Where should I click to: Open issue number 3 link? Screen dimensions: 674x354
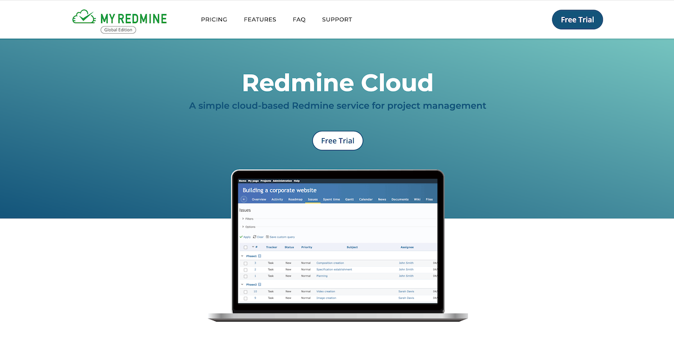tap(255, 263)
